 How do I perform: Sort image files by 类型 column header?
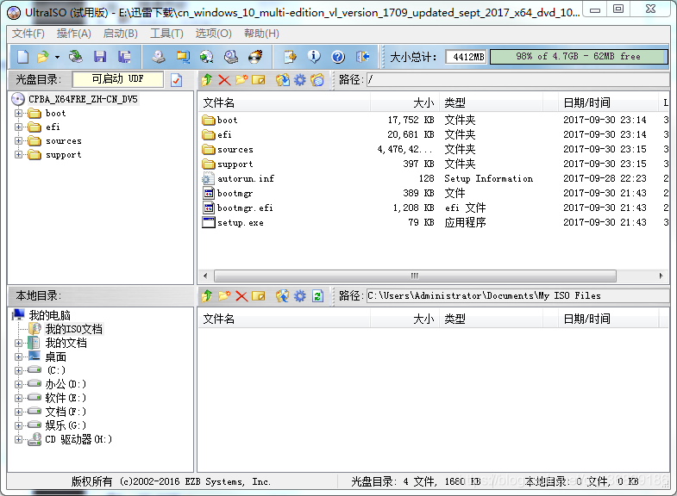(x=492, y=103)
